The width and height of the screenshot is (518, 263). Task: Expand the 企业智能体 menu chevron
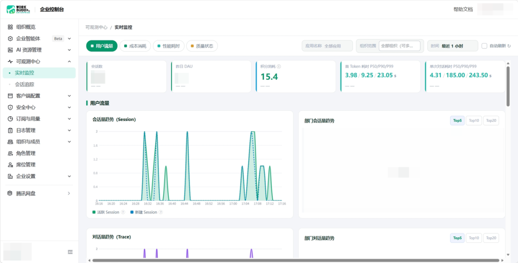click(x=70, y=39)
